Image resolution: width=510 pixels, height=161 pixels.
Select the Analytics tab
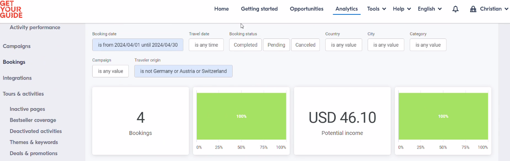347,9
